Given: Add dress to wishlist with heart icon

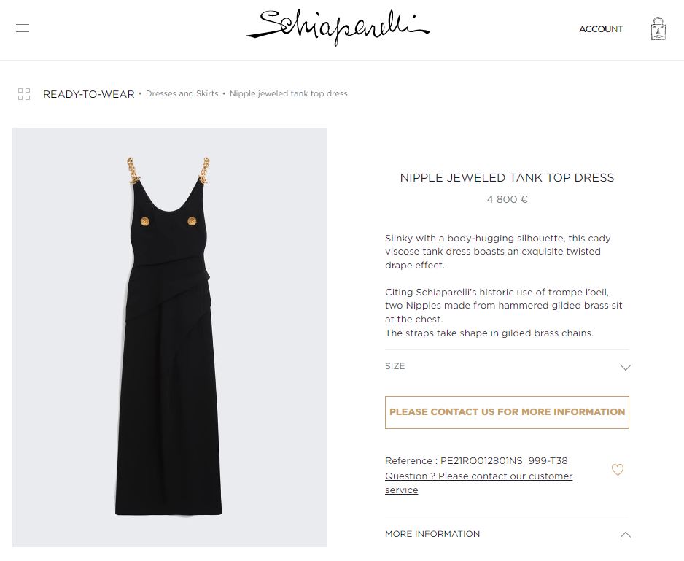Looking at the screenshot, I should [617, 469].
